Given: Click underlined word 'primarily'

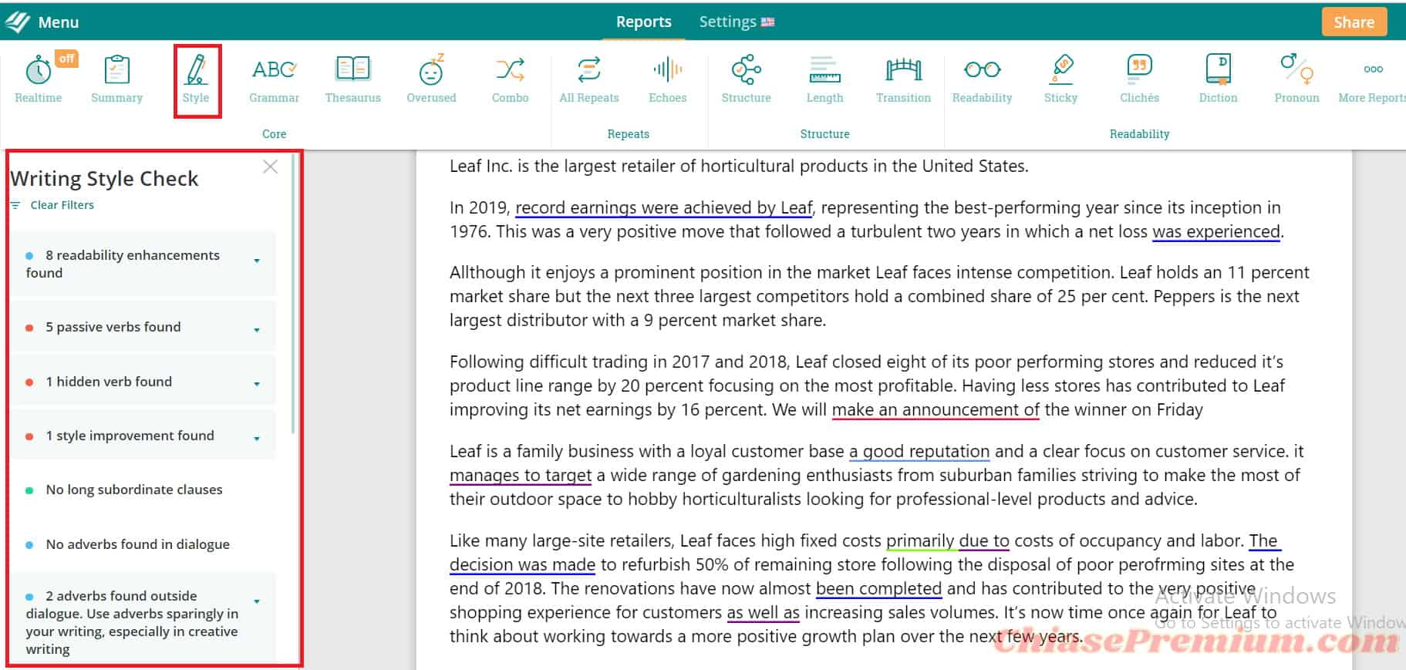Looking at the screenshot, I should tap(920, 540).
